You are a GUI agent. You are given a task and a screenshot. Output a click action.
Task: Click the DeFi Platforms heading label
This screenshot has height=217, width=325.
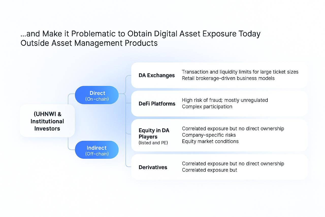pyautogui.click(x=157, y=104)
